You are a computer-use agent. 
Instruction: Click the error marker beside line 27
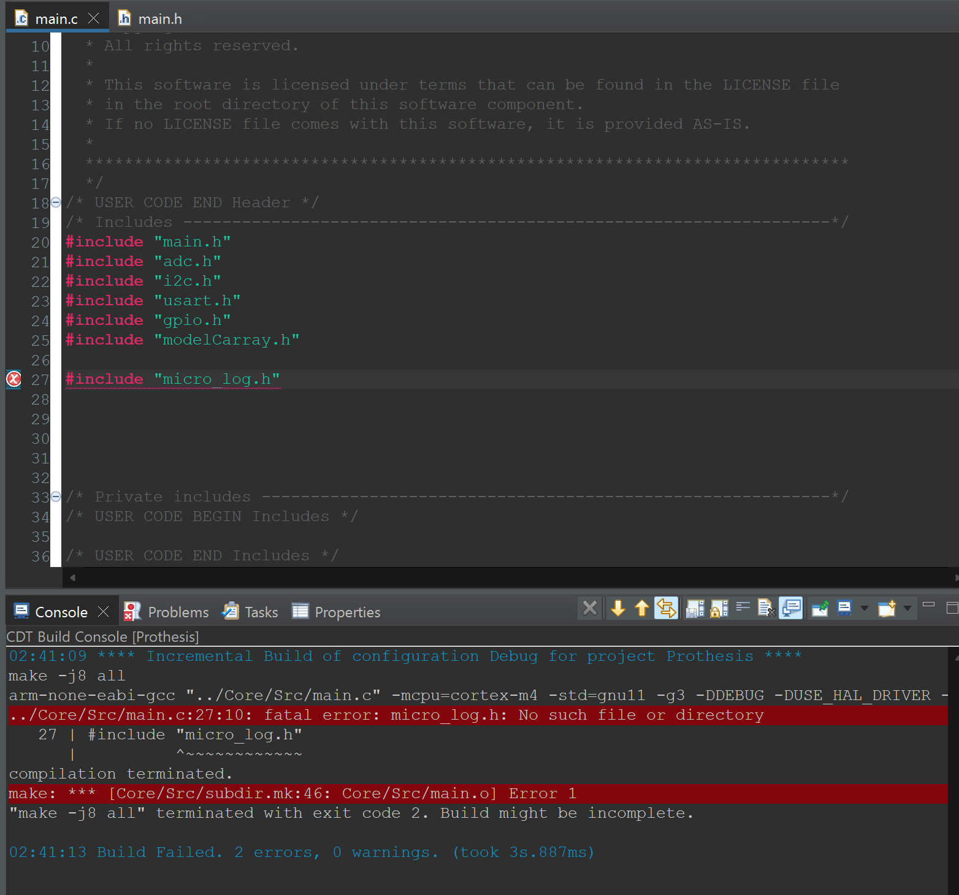pos(13,379)
